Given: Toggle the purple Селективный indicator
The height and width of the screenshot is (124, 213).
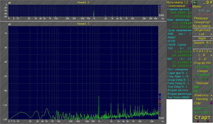Looking at the screenshot, I should (x=190, y=6).
